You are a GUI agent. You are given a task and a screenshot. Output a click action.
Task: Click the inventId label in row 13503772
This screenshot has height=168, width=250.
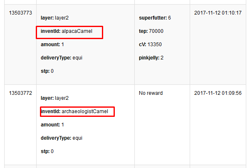coord(50,111)
